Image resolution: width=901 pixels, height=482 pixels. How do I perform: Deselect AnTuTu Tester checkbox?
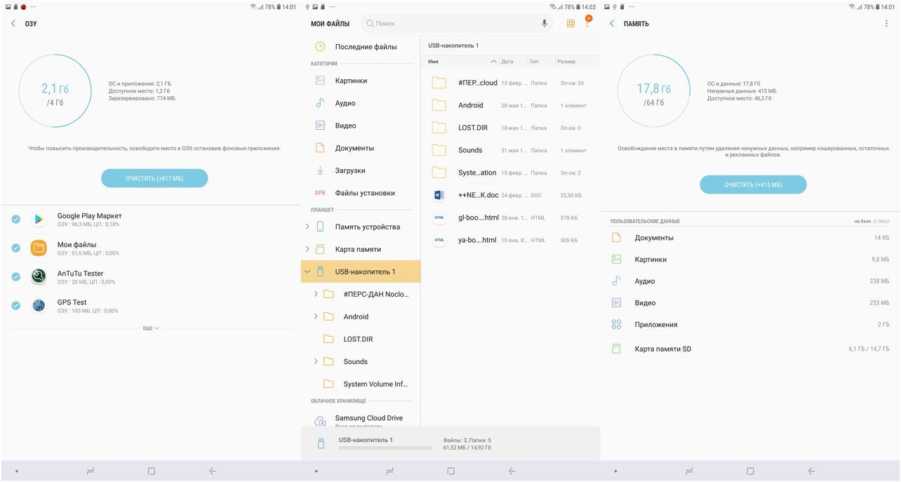(x=15, y=278)
